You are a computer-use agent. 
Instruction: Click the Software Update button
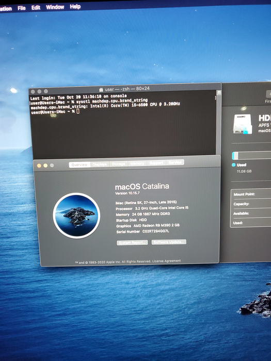pyautogui.click(x=169, y=242)
